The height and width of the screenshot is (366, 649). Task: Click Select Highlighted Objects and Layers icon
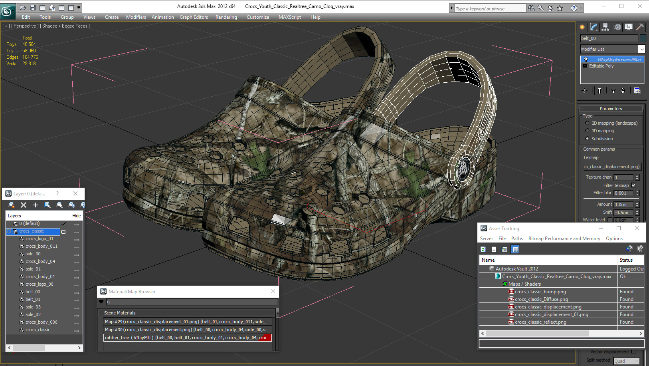coord(47,205)
